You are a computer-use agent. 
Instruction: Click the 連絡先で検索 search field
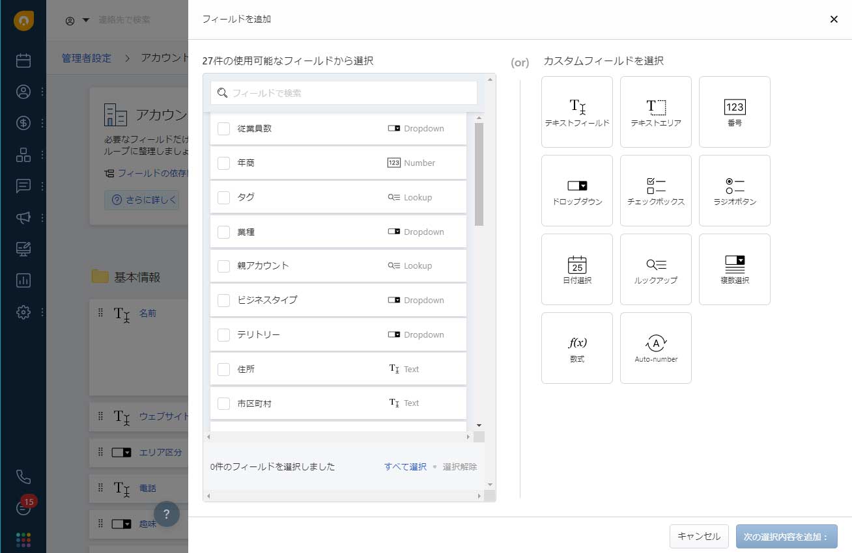tap(124, 20)
